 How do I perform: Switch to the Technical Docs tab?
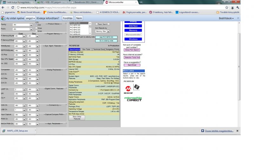pyautogui.click(x=99, y=49)
